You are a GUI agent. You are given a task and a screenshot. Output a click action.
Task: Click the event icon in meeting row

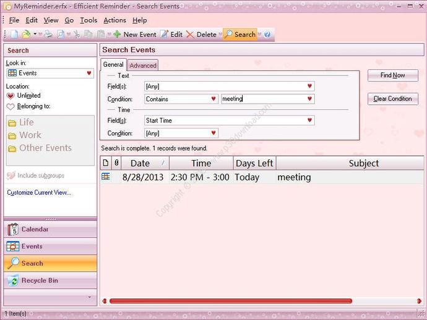(106, 177)
